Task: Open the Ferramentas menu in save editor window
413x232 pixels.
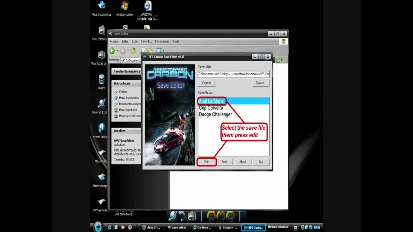Action: 162,41
